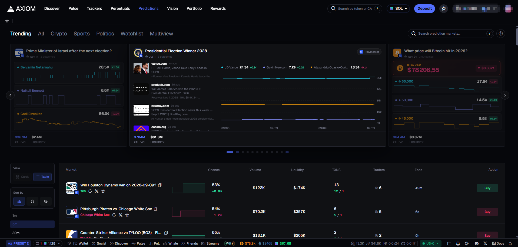Switch view to Cards
Screen dimensions: 518x247
[x=22, y=177]
